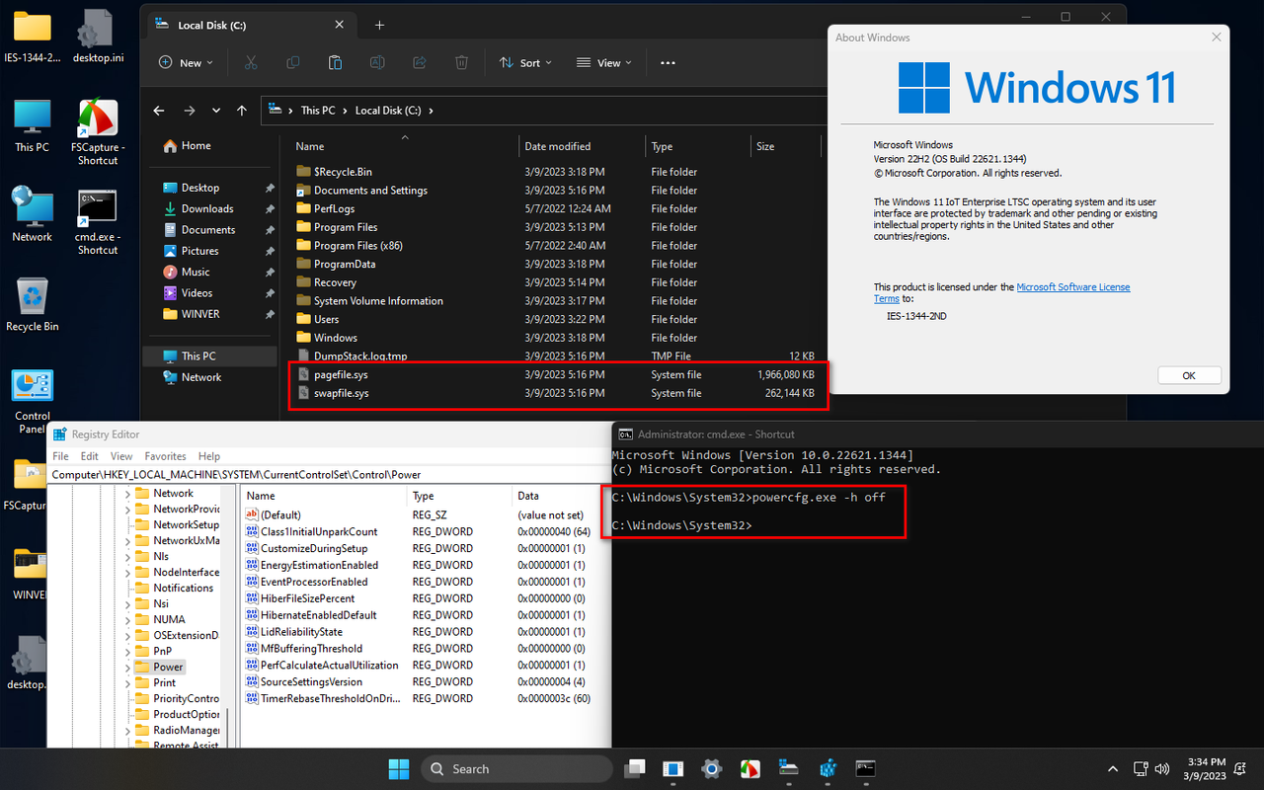Click the Cut icon in File Explorer toolbar
1264x790 pixels.
(x=251, y=62)
